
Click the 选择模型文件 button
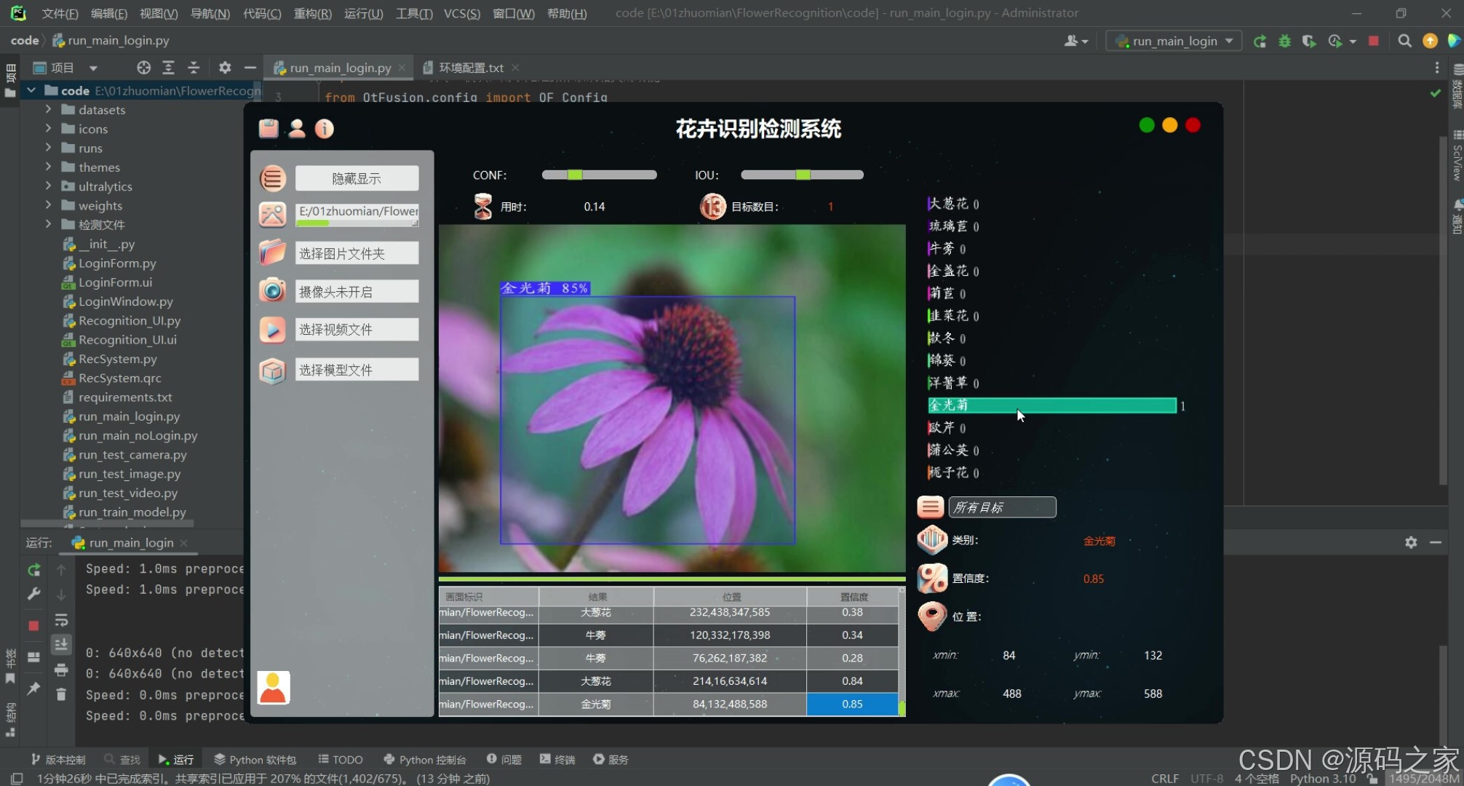pyautogui.click(x=357, y=370)
